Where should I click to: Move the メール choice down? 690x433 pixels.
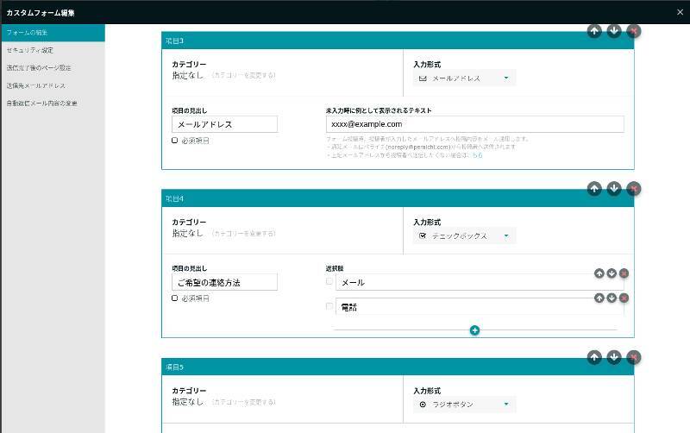[612, 273]
